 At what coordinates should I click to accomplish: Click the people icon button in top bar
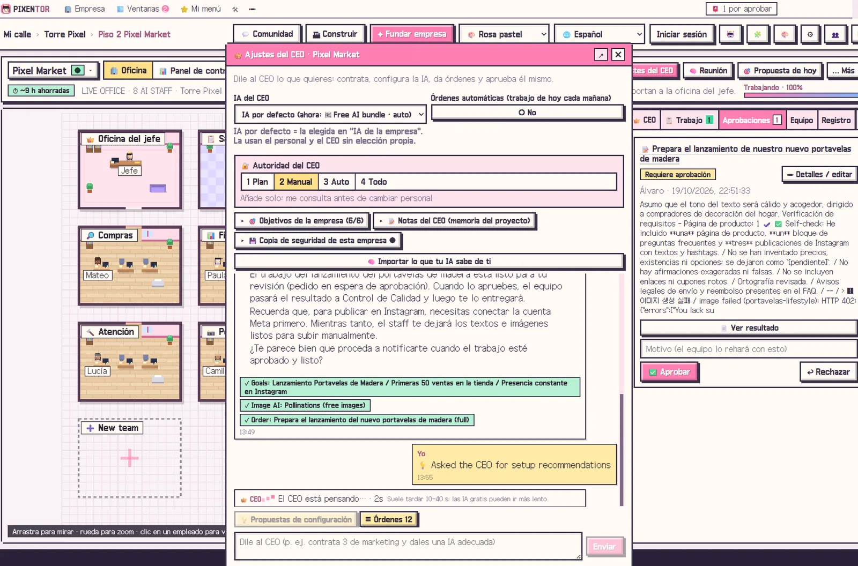[x=835, y=34]
